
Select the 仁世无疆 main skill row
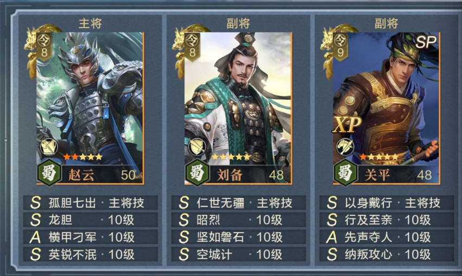click(x=238, y=203)
